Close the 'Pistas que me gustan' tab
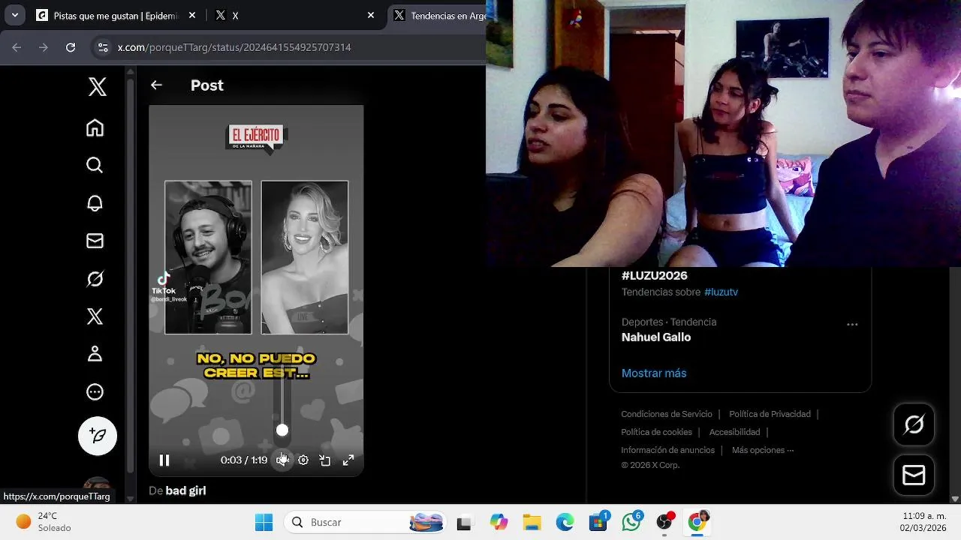The width and height of the screenshot is (961, 540). (x=192, y=15)
